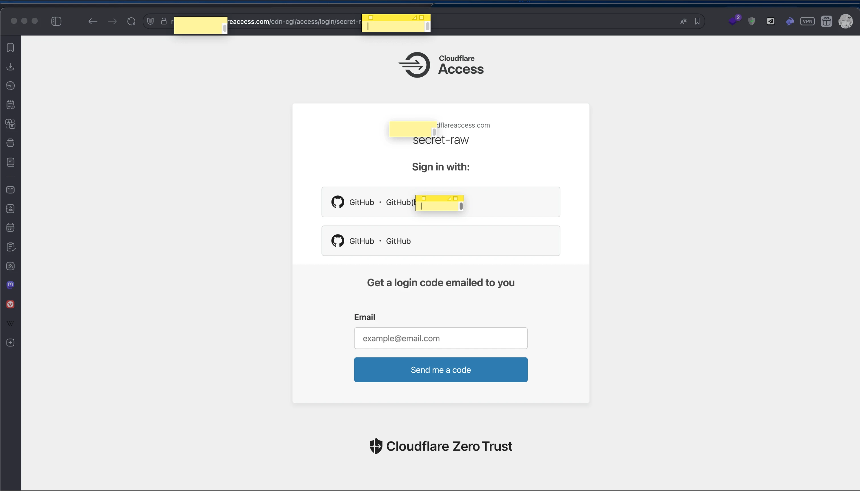Sign in with first GitHub option
860x491 pixels.
pos(441,202)
